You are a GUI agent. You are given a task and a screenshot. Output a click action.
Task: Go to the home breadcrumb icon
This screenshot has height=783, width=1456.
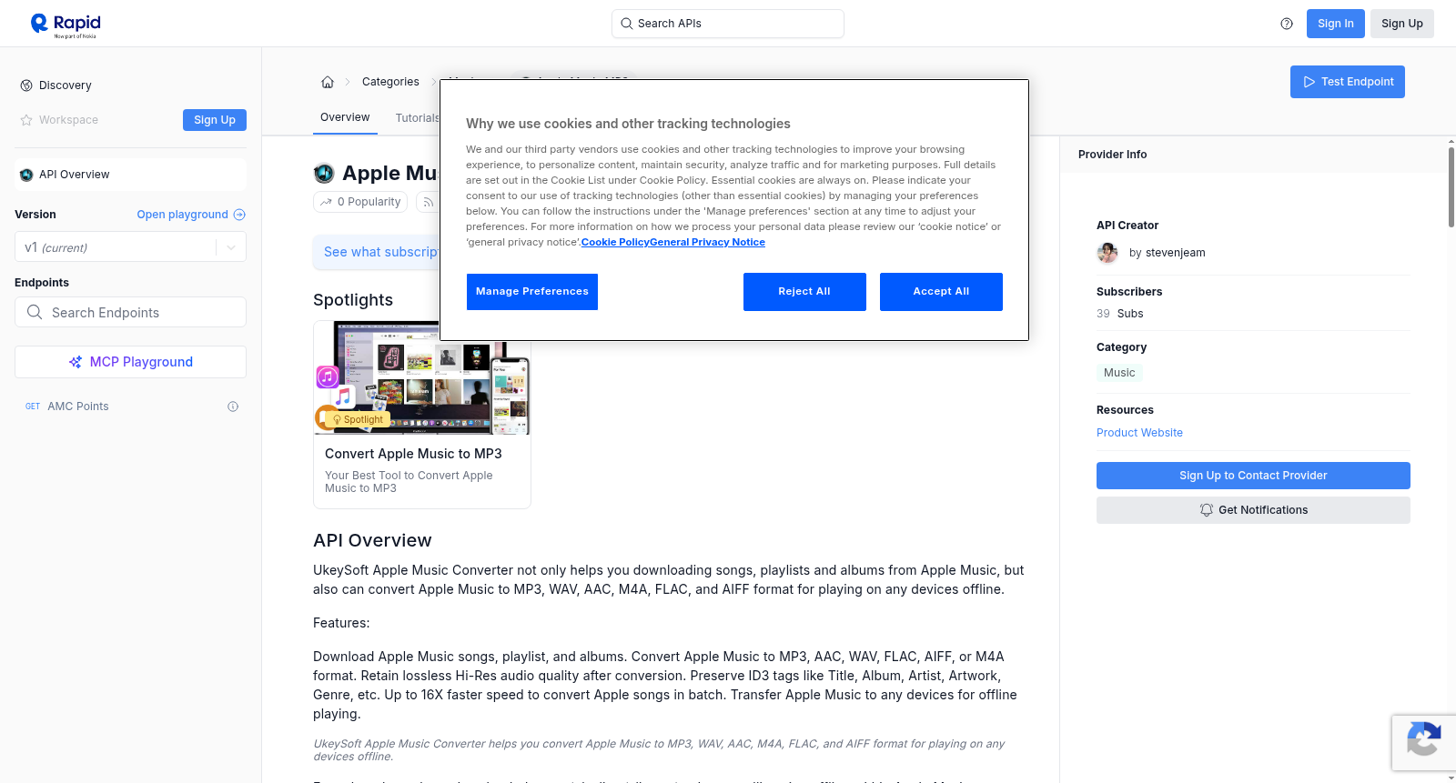(x=328, y=82)
